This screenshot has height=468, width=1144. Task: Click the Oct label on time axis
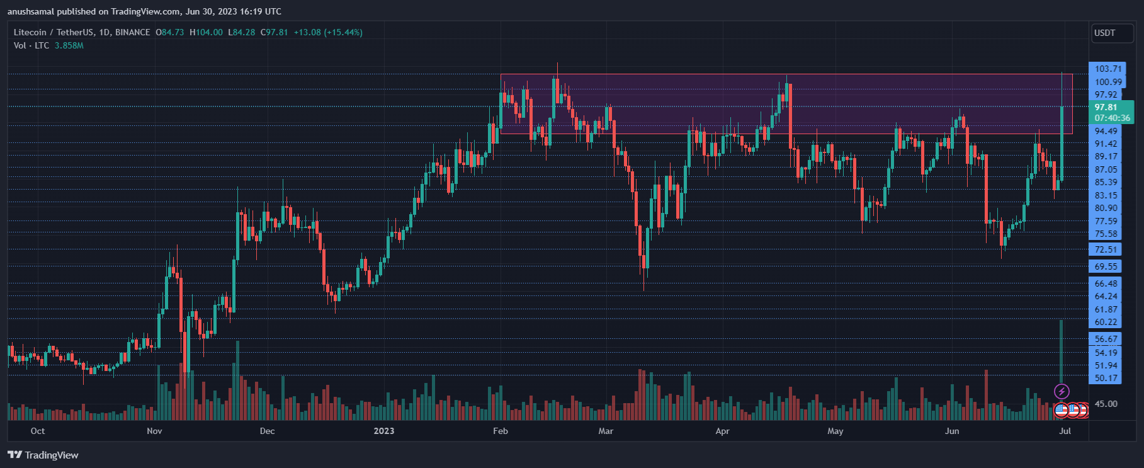(38, 431)
